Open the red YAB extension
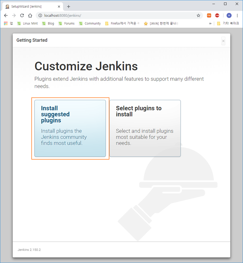 pos(217,15)
